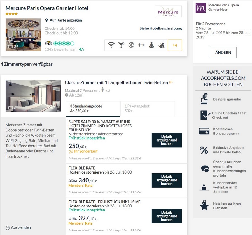This screenshot has height=235, width=252.
Task: Click the Online Check-in icon
Action: (x=204, y=115)
